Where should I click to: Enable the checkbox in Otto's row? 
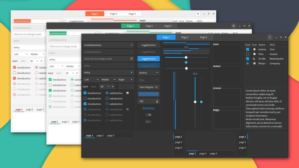pyautogui.click(x=247, y=54)
